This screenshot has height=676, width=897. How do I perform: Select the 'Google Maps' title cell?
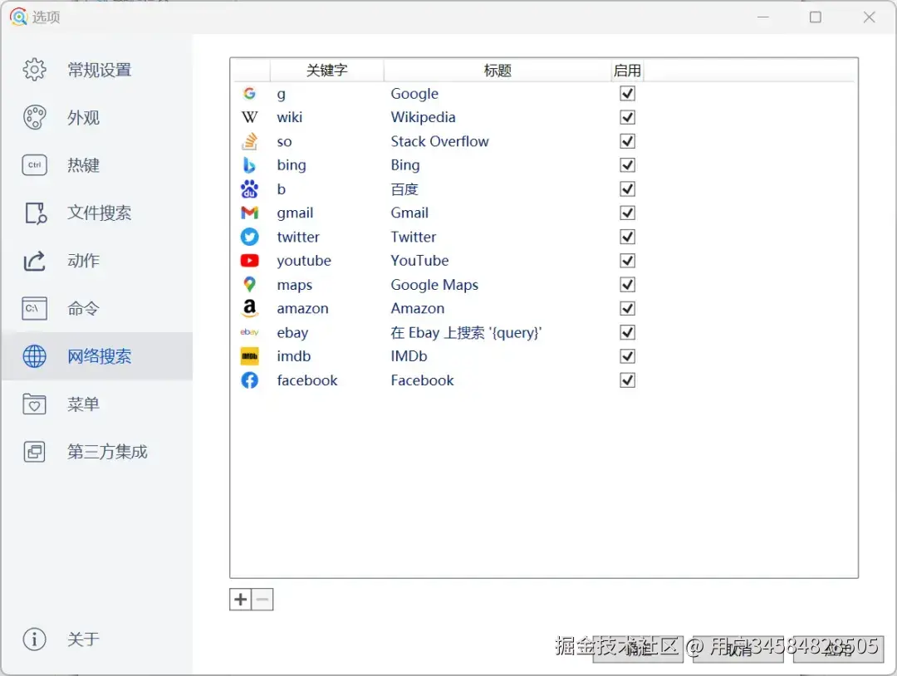pos(434,285)
